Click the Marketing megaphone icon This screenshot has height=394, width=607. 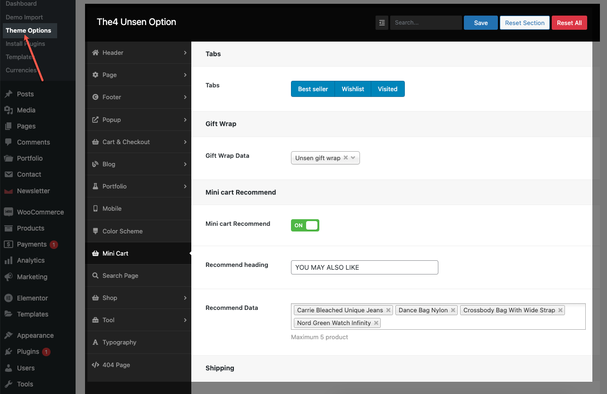point(9,277)
